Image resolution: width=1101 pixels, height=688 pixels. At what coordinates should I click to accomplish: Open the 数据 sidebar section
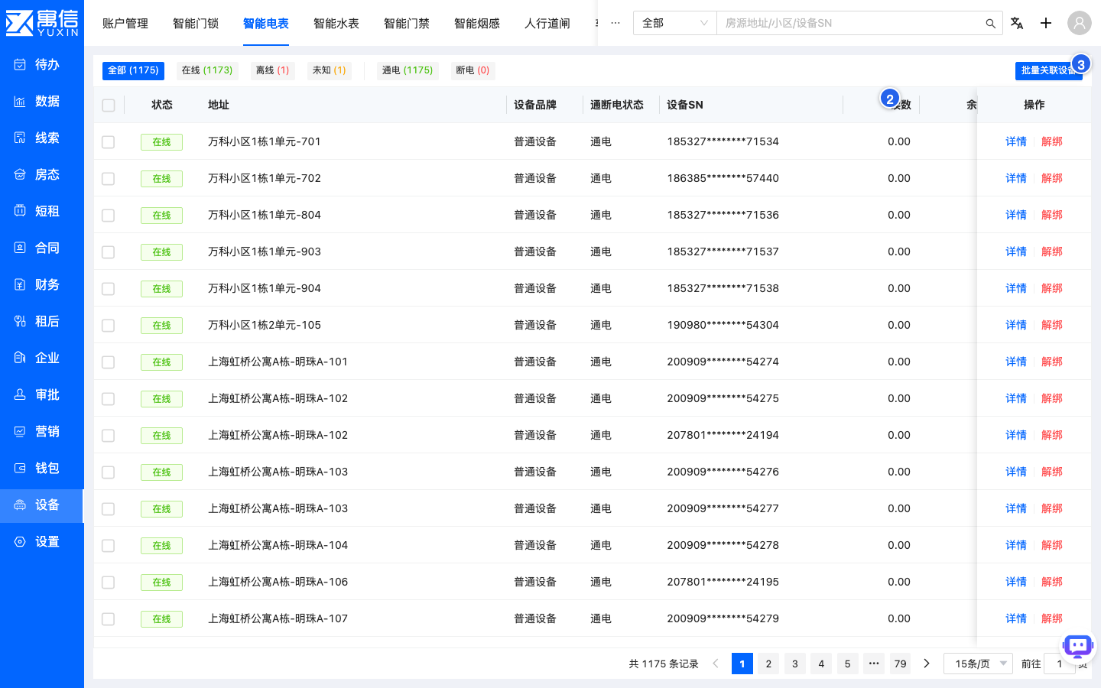click(x=41, y=101)
